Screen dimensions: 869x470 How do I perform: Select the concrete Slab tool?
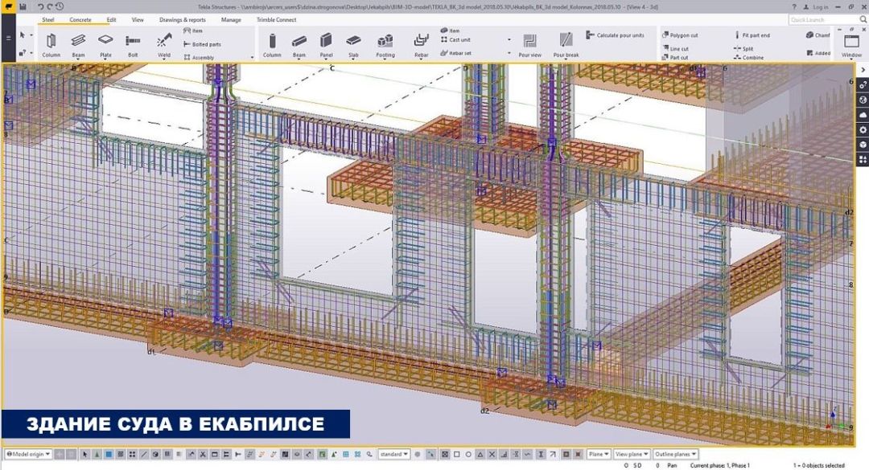353,43
